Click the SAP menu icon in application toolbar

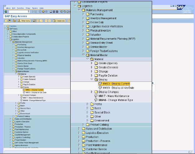tap(10, 21)
